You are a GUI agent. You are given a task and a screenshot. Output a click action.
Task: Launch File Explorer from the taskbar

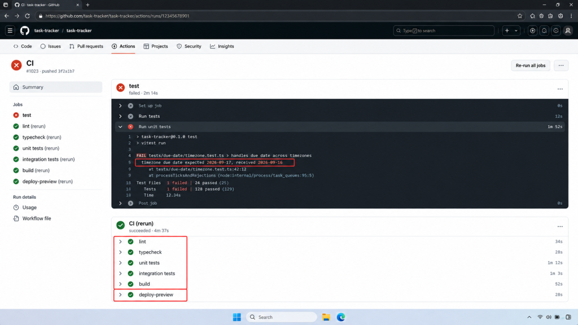click(x=326, y=317)
